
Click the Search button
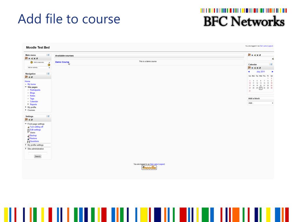tap(38, 156)
